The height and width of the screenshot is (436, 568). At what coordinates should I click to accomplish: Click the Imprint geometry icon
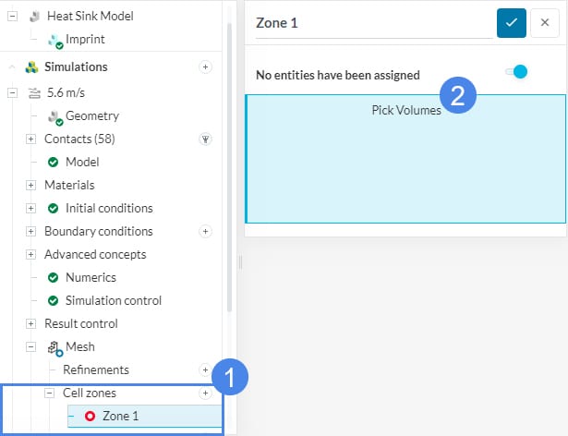(54, 40)
